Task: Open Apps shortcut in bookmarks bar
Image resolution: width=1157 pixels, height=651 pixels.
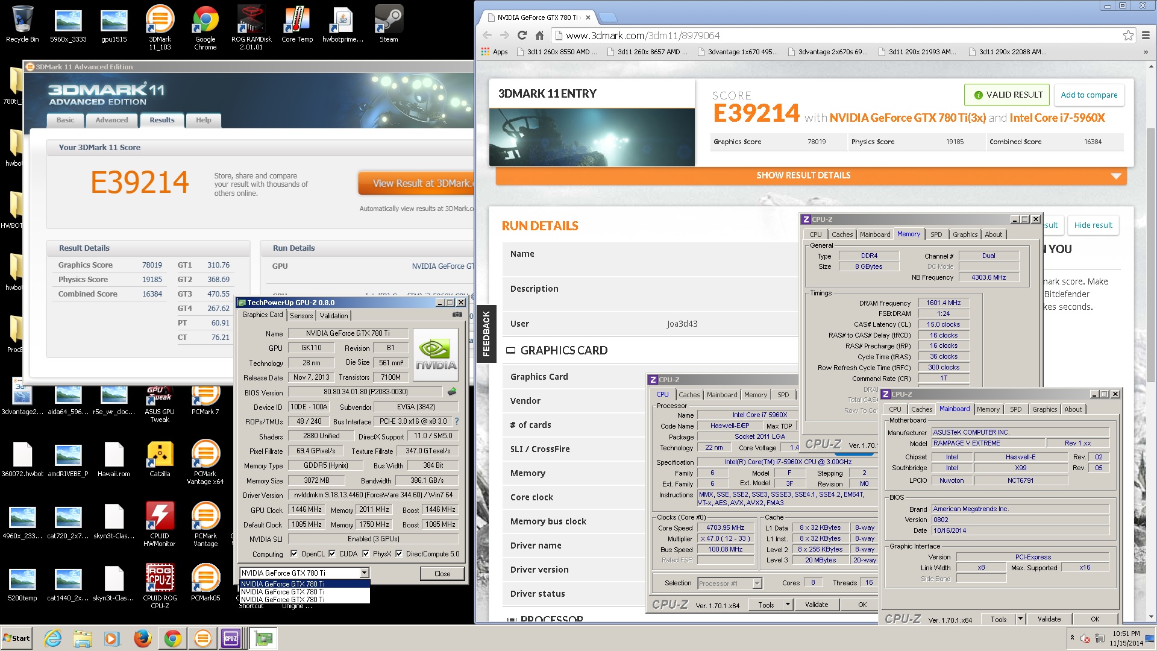Action: [495, 52]
